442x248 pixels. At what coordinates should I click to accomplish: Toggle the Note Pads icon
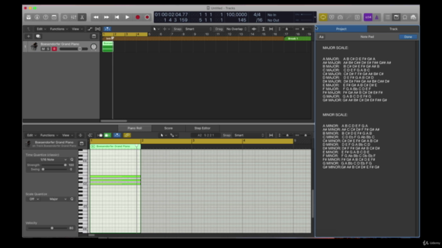[x=396, y=17]
